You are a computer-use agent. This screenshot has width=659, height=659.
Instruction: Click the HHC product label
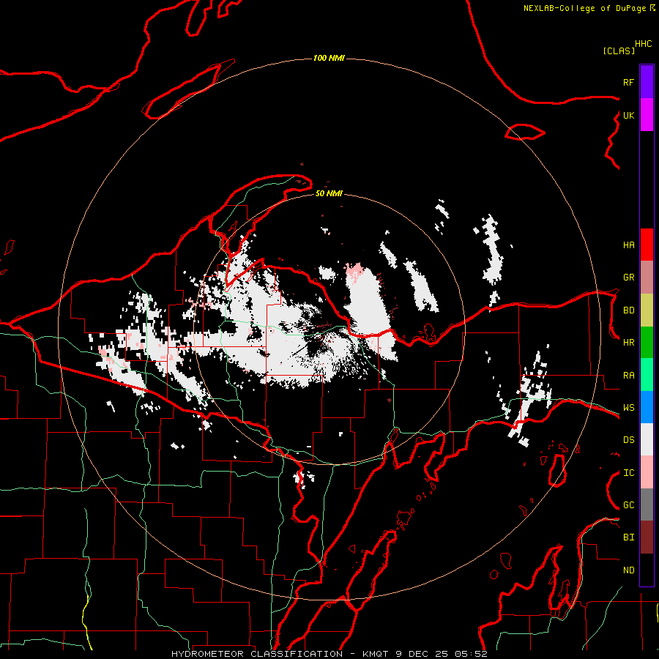point(643,44)
